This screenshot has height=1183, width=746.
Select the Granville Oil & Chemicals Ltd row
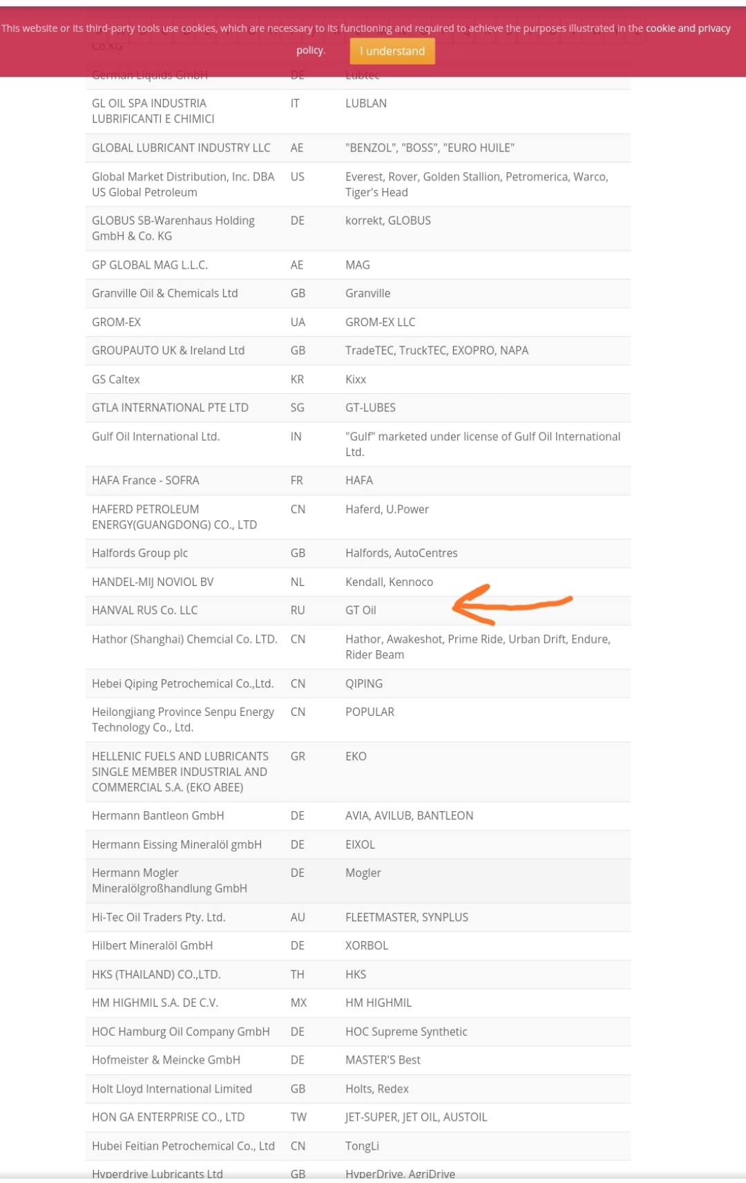coord(358,293)
